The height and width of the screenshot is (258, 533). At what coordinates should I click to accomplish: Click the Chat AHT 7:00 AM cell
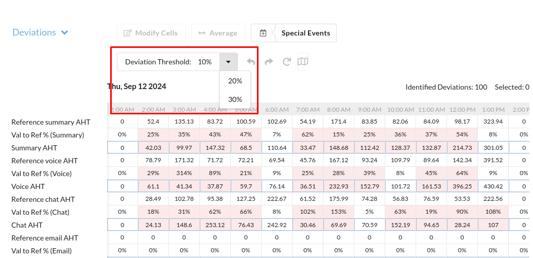tap(307, 225)
